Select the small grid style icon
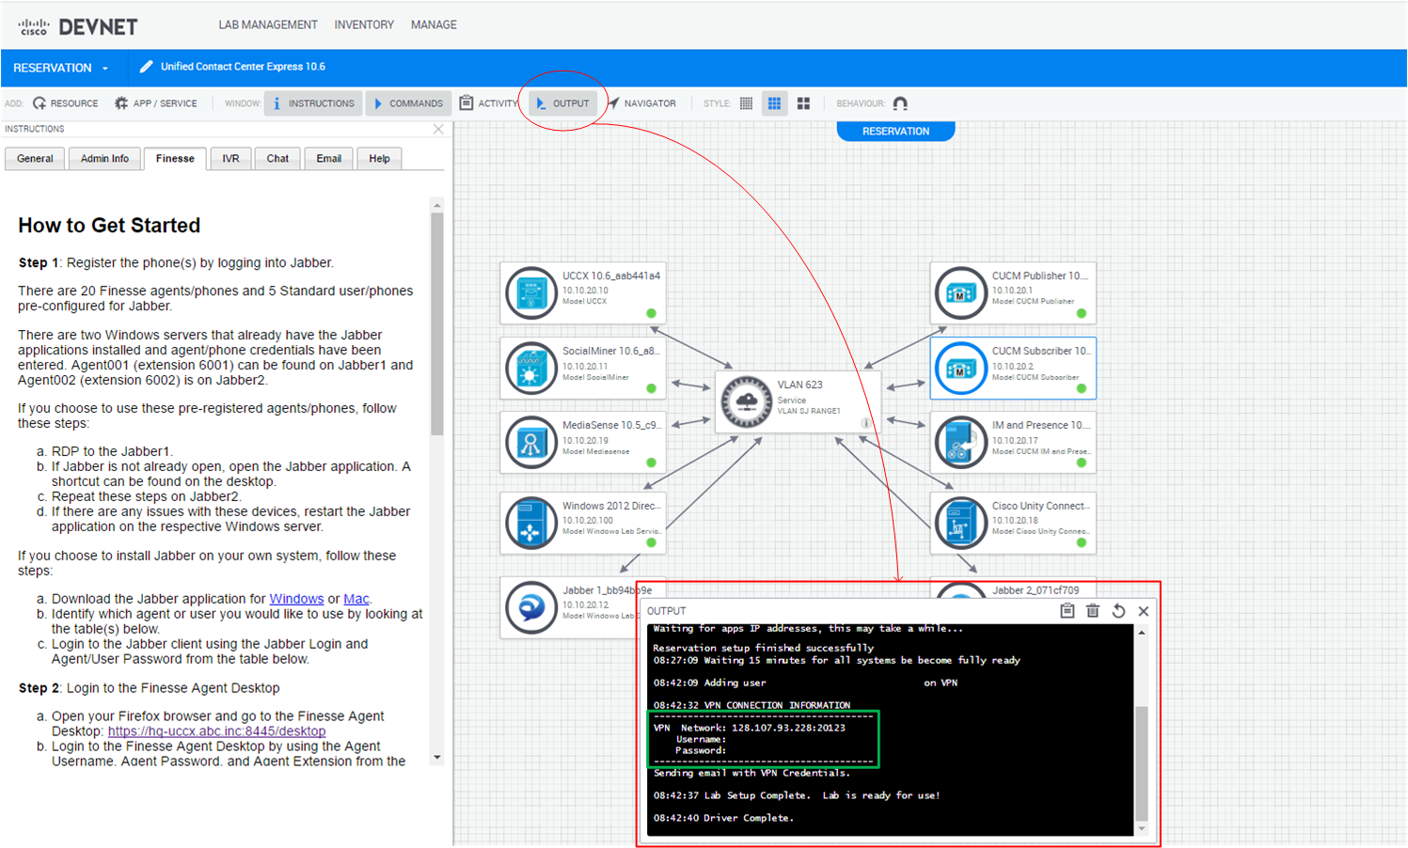The width and height of the screenshot is (1408, 848). [x=746, y=103]
